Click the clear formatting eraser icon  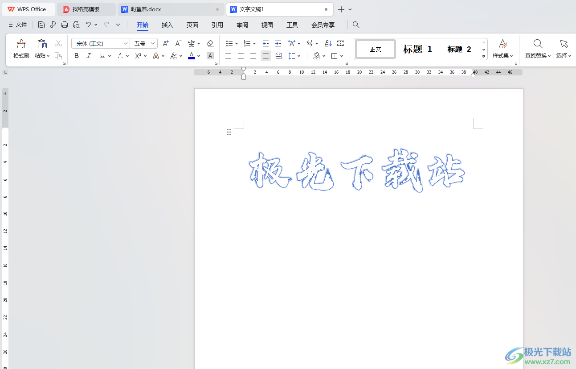210,43
